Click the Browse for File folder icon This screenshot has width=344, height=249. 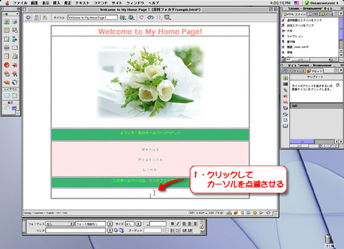(x=121, y=230)
